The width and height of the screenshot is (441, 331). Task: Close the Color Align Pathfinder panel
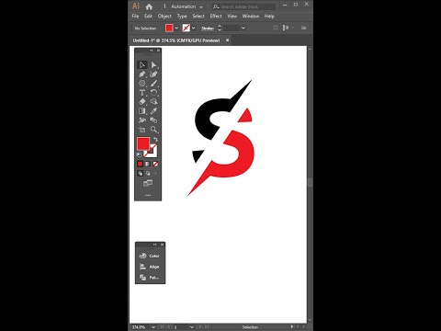pyautogui.click(x=163, y=245)
